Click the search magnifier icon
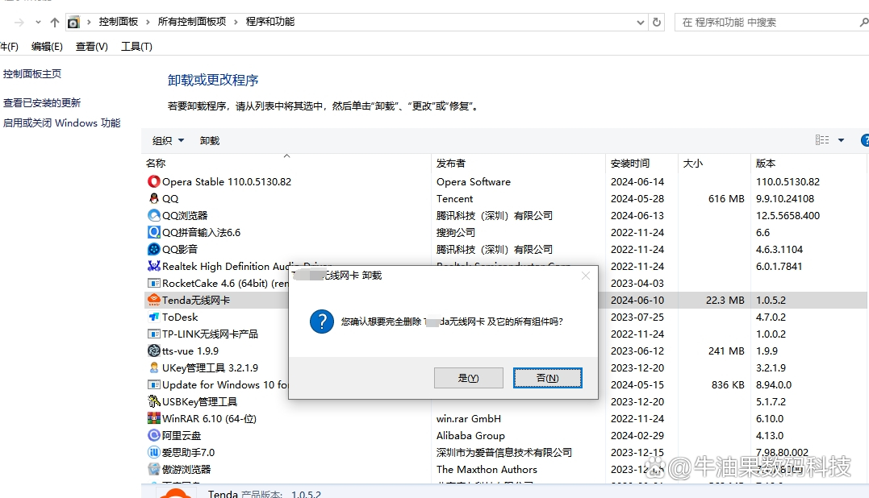This screenshot has height=498, width=869. (x=863, y=22)
